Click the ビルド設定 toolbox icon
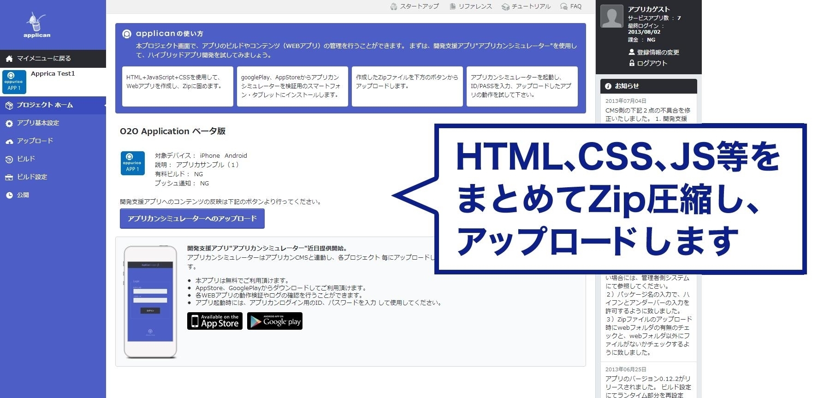Viewport: 830px width, 398px height. (x=9, y=177)
